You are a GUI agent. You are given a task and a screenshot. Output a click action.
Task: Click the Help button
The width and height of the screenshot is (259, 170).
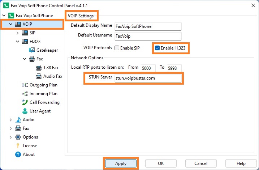pos(241,163)
